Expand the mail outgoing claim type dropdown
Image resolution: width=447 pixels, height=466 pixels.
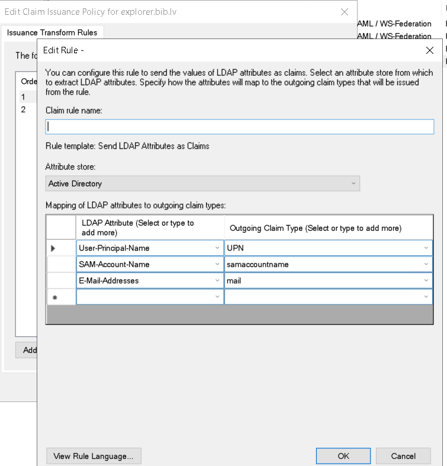[426, 281]
